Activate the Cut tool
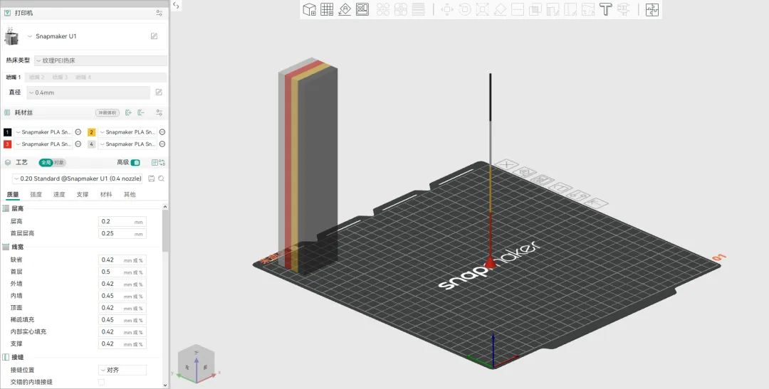 point(518,9)
